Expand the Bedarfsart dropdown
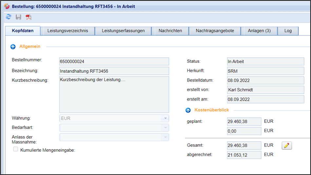Viewport: 311px width, 175px height. click(165, 128)
